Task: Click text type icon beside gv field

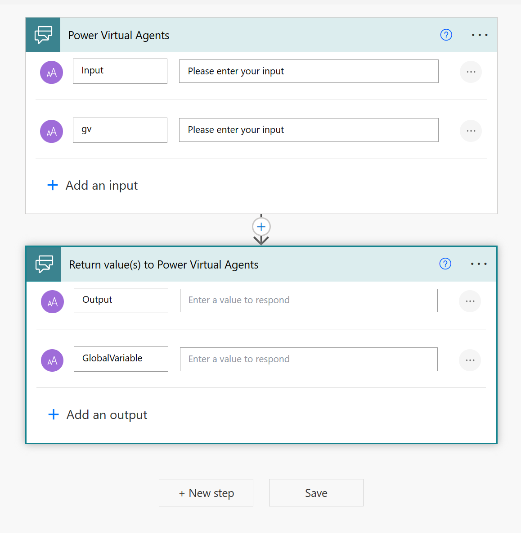Action: [52, 131]
